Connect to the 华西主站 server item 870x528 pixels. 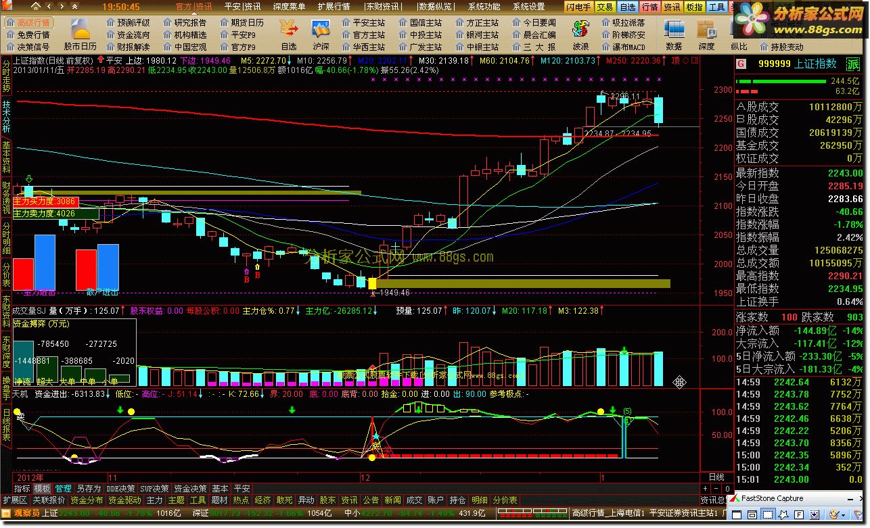click(363, 47)
